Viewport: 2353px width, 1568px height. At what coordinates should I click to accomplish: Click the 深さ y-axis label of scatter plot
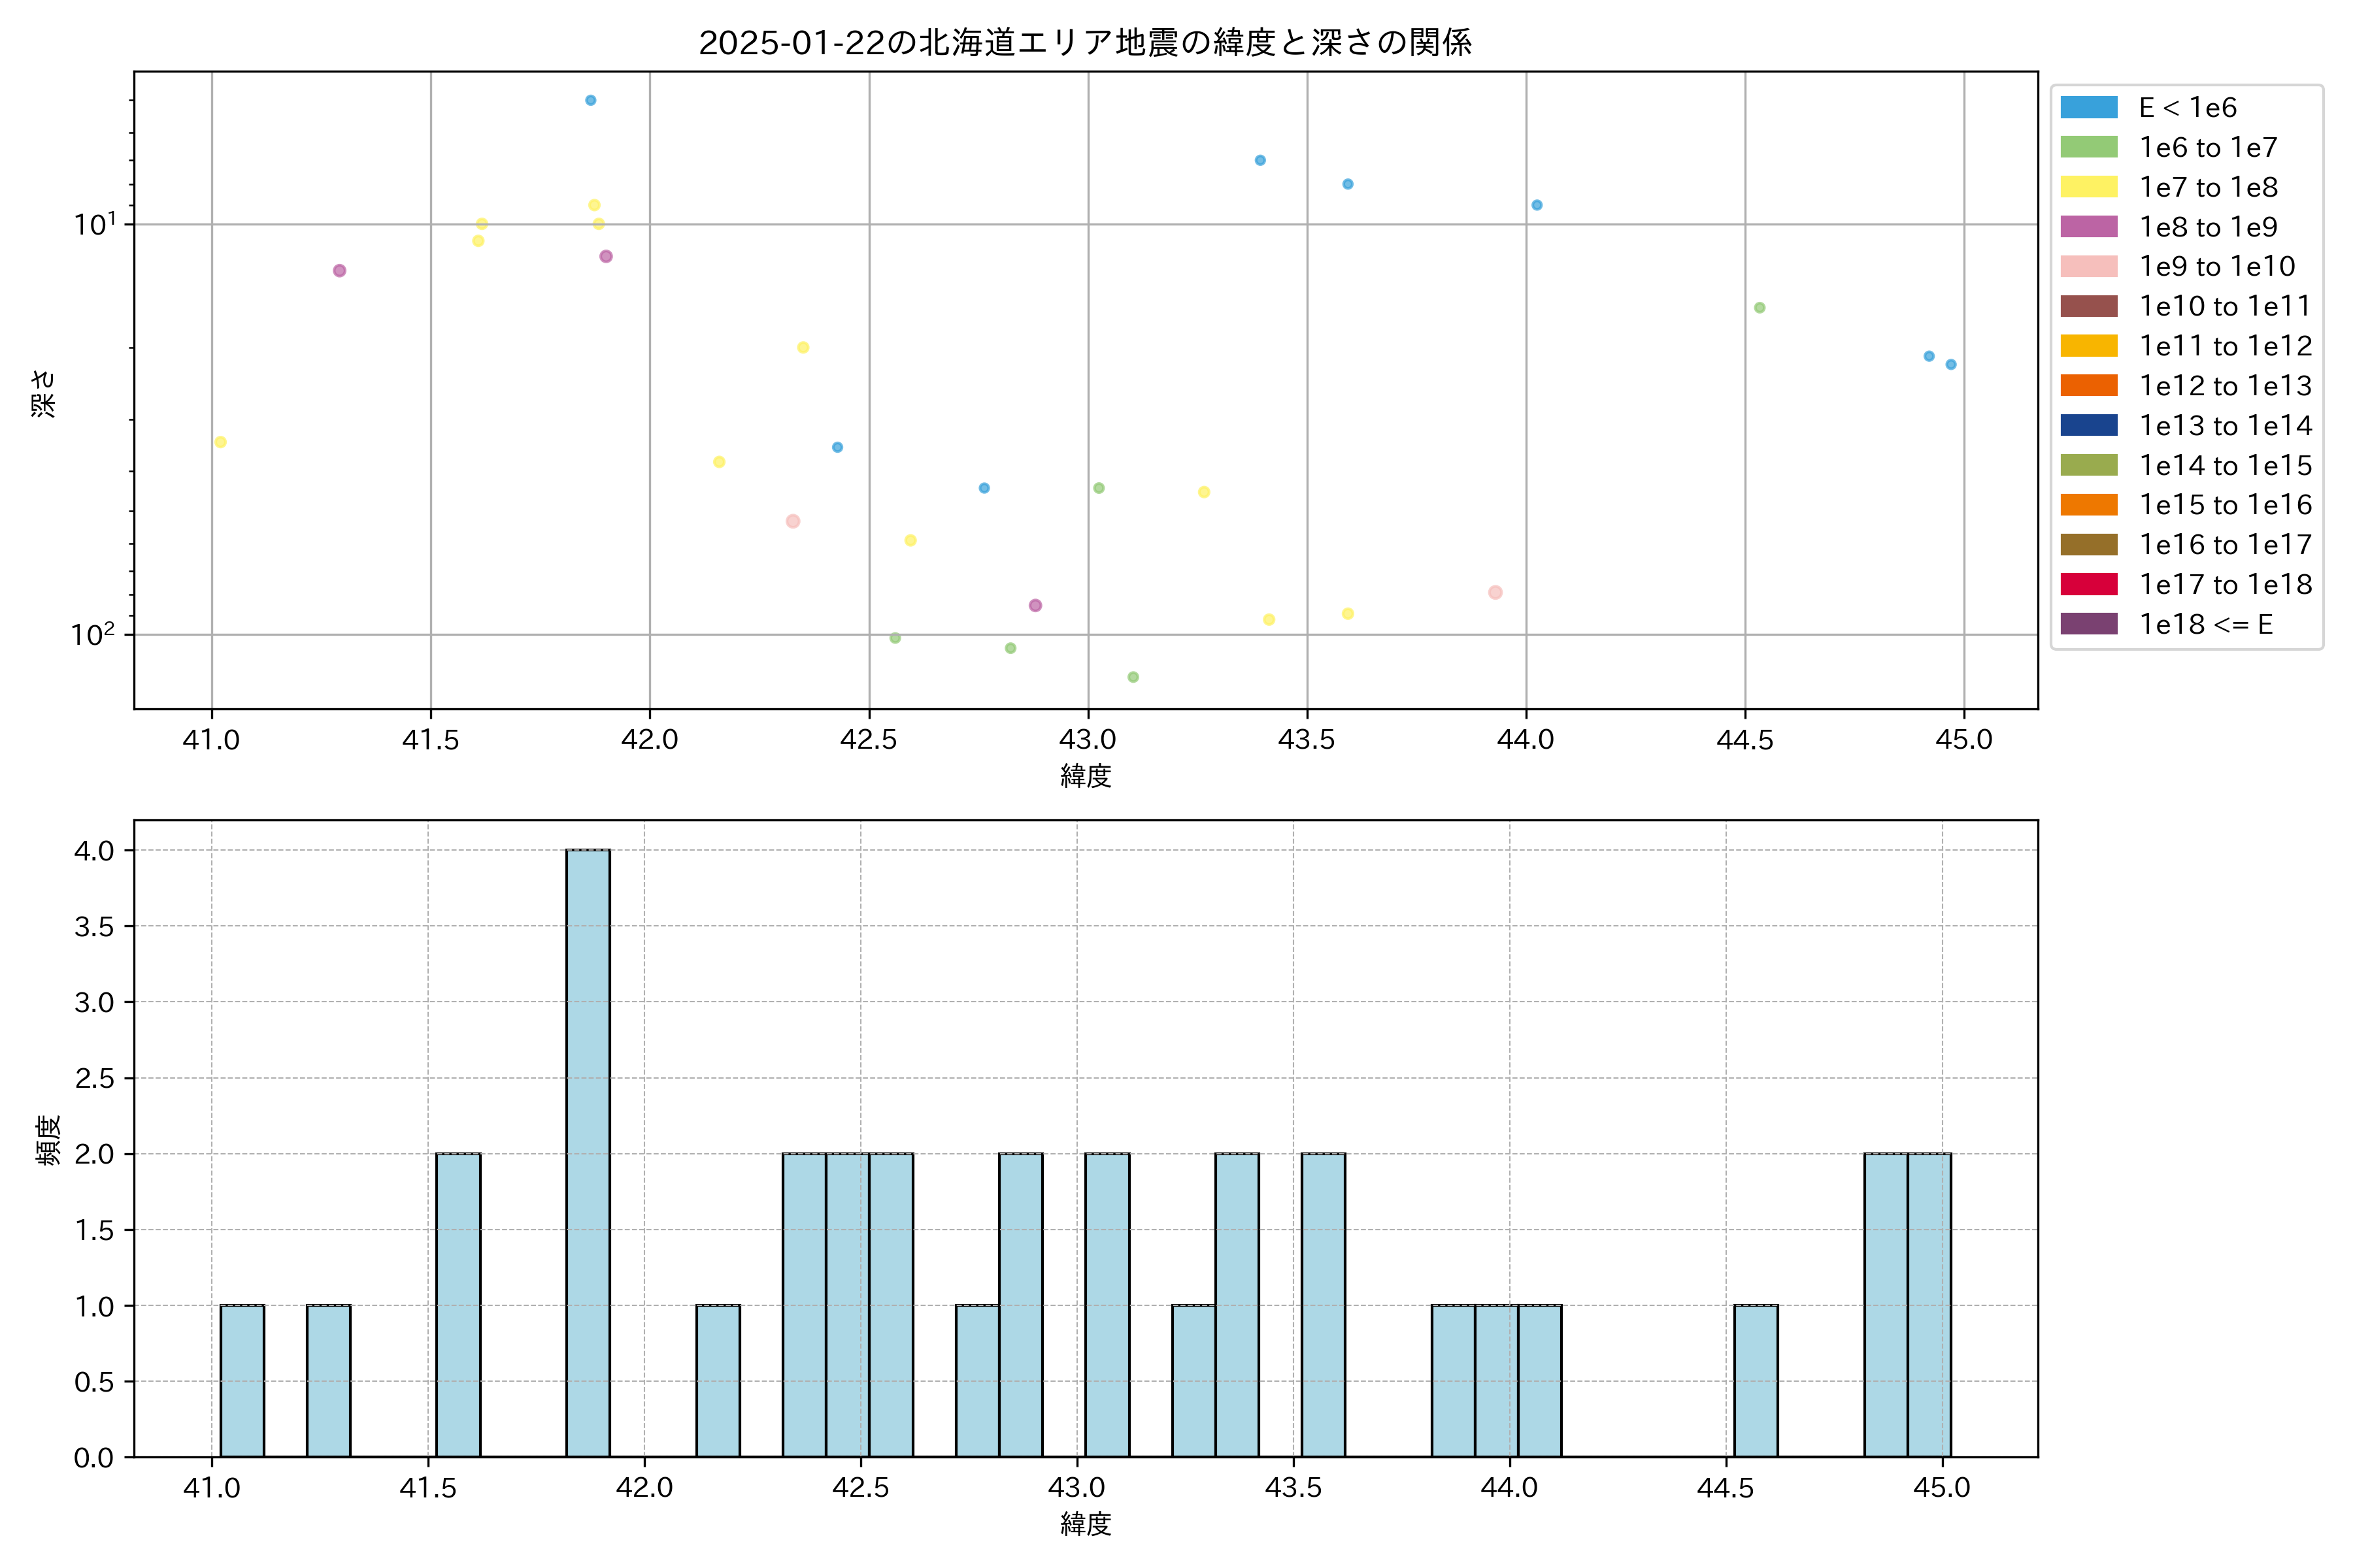[44, 393]
